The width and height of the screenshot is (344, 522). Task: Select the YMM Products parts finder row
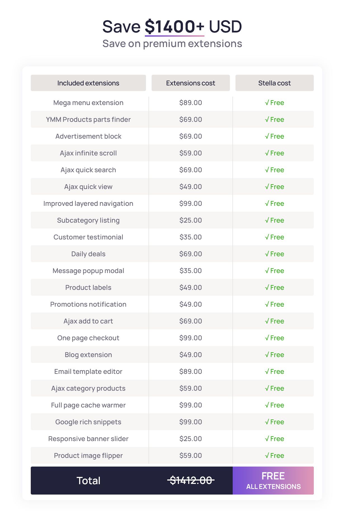(88, 120)
